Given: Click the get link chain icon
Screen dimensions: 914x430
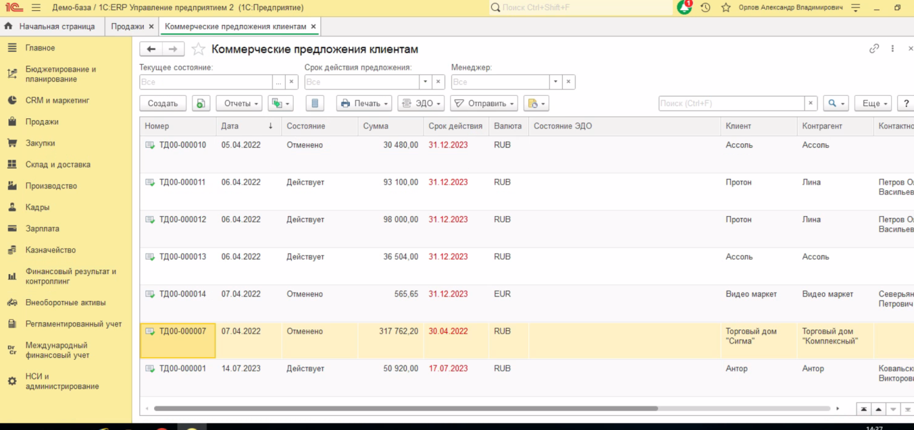Looking at the screenshot, I should coord(874,49).
